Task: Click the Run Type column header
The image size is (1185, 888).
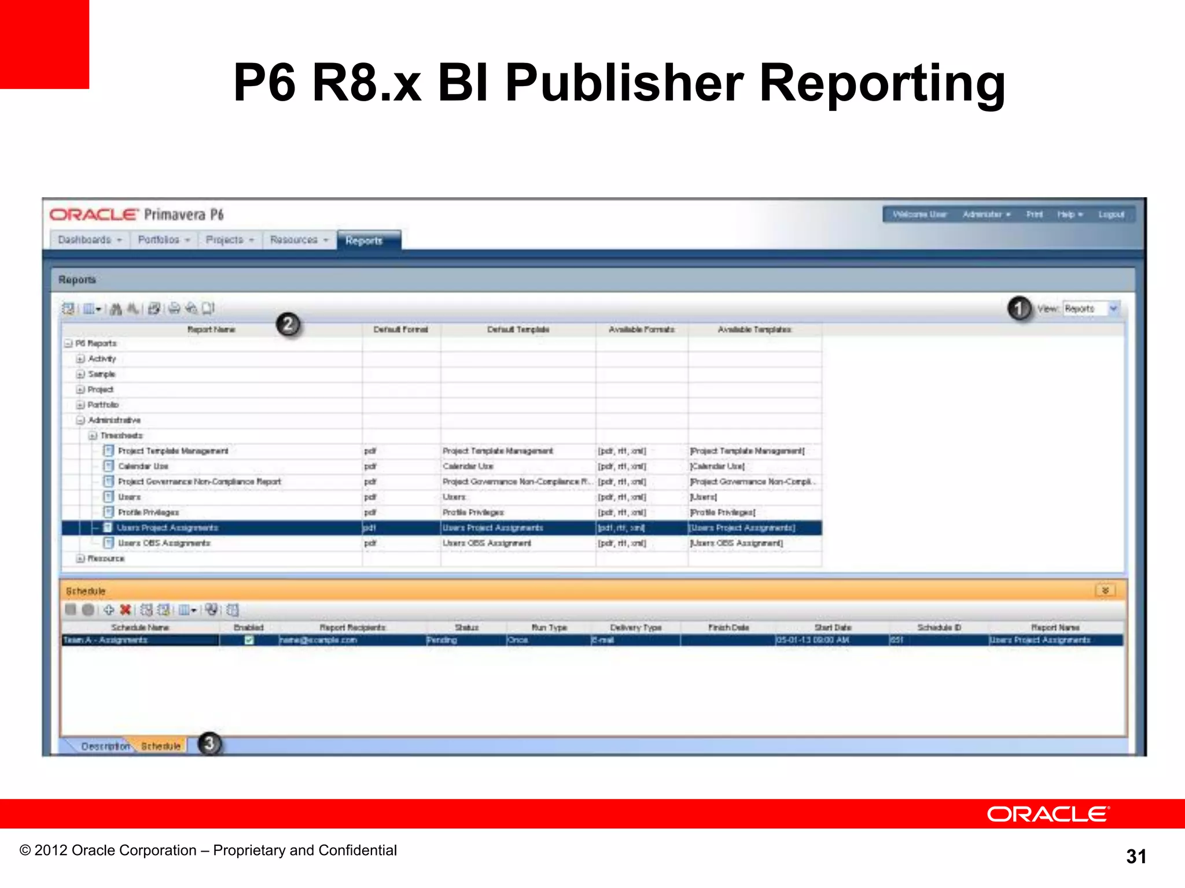Action: coord(549,627)
